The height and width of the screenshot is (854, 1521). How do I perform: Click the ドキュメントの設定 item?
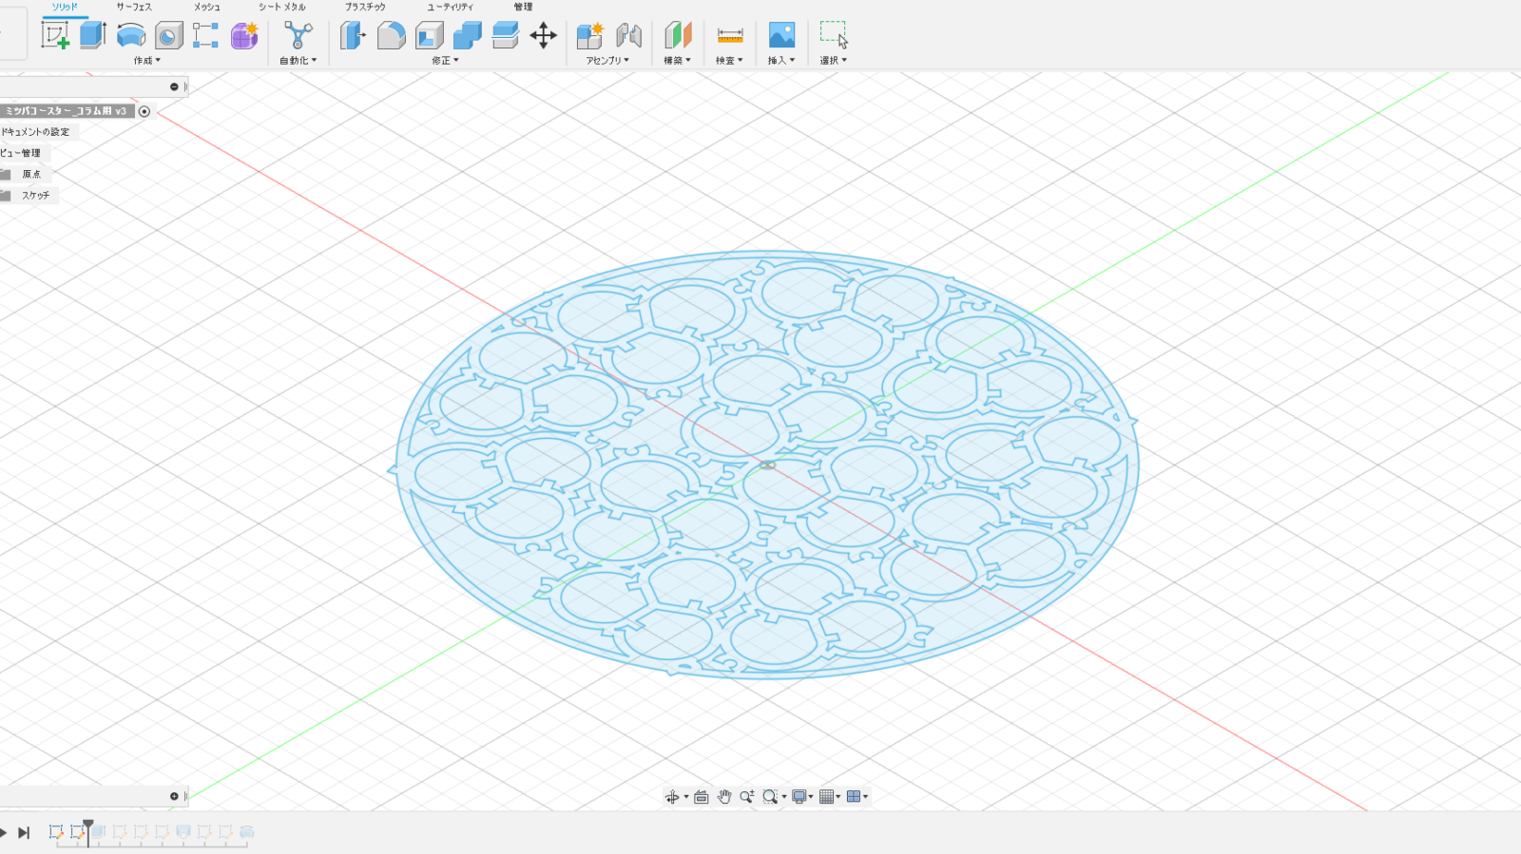click(x=35, y=132)
